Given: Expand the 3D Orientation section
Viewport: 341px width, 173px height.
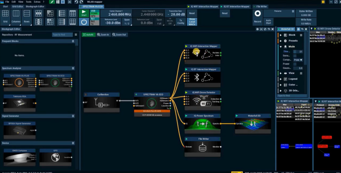Looking at the screenshot, I should click(281, 91).
